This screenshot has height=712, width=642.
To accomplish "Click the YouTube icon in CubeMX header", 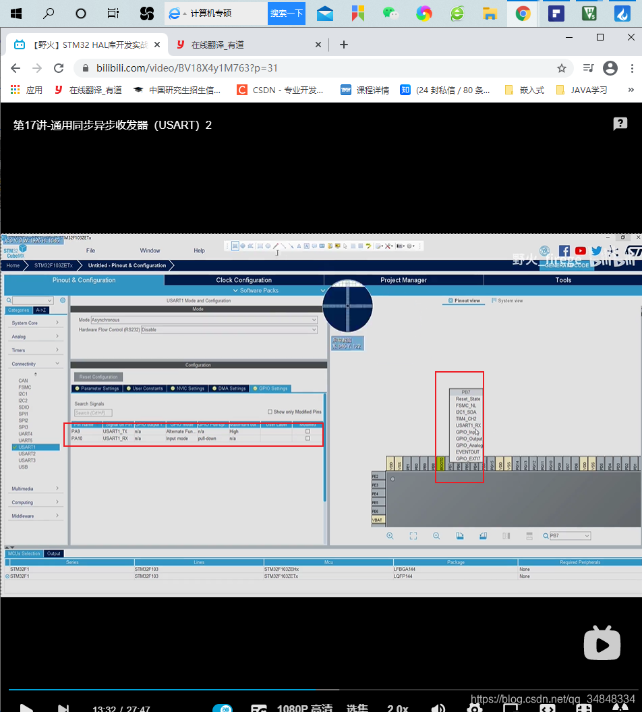I will pyautogui.click(x=581, y=250).
